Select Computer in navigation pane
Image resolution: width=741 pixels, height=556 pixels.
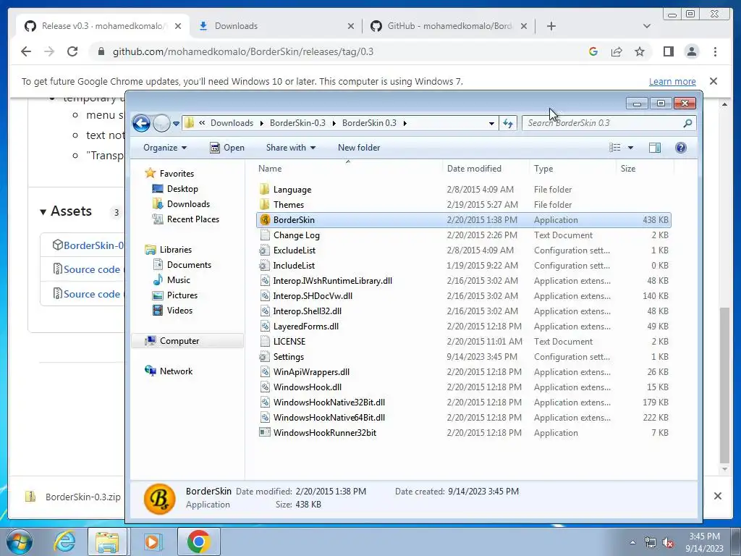(x=187, y=341)
